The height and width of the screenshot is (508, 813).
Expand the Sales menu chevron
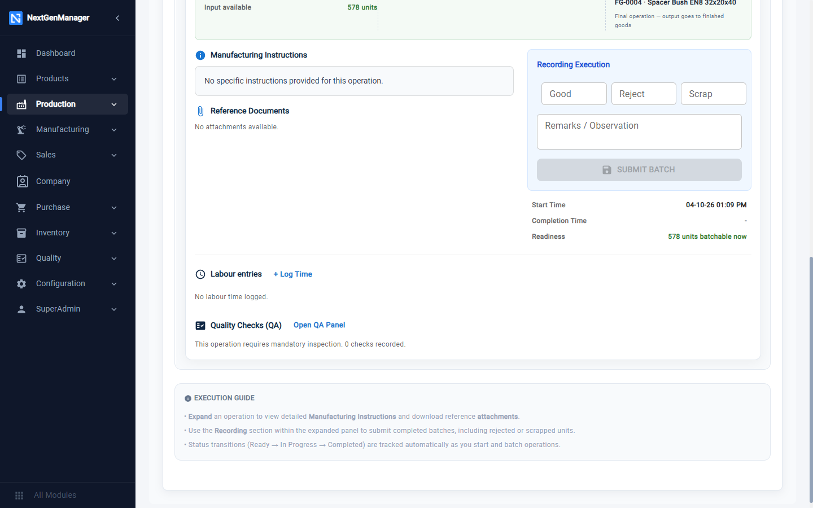point(114,155)
